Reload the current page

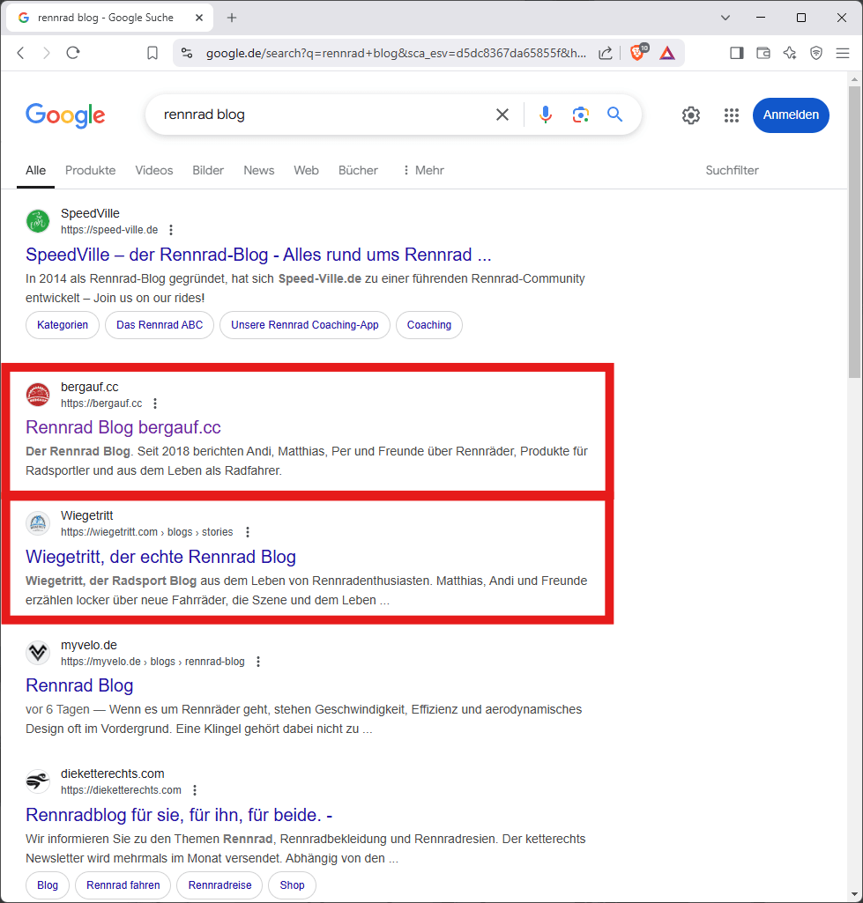pos(73,53)
